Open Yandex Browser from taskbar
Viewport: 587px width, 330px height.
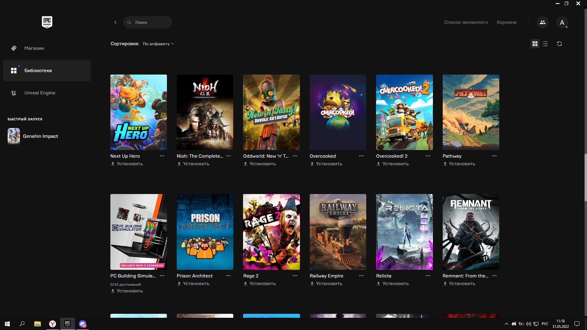pyautogui.click(x=53, y=324)
